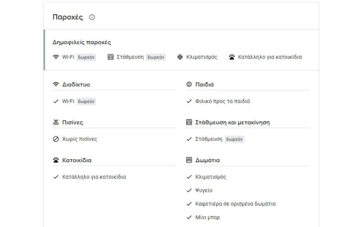344x227 pixels.
Task: Click the paw icon beside Κατοικίδια heading
Action: (x=56, y=160)
